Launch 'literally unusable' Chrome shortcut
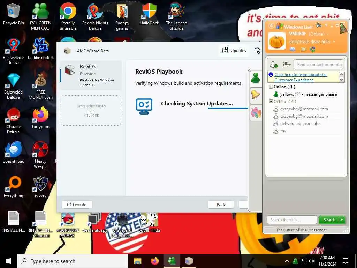Image resolution: width=357 pixels, height=268 pixels. (x=68, y=16)
